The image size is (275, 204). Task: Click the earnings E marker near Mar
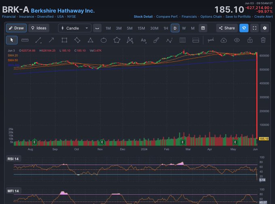coord(182,142)
